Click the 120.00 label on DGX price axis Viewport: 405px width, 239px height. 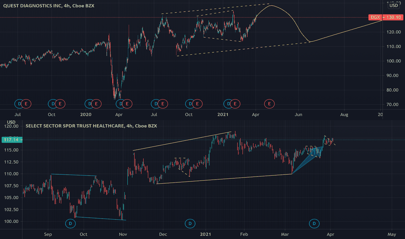[394, 32]
